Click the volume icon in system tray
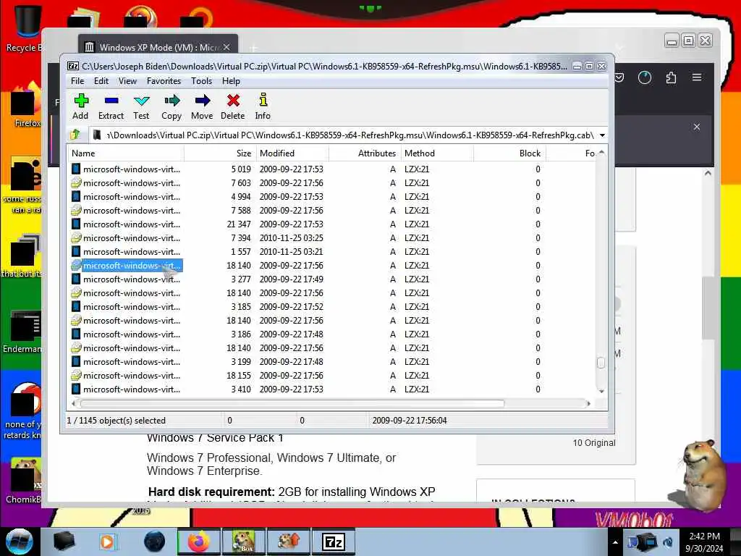The width and height of the screenshot is (741, 556). (x=668, y=542)
